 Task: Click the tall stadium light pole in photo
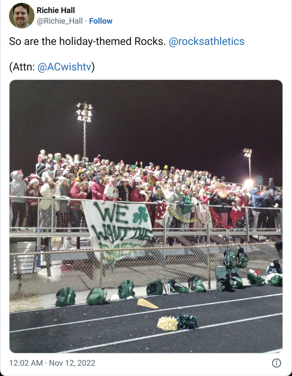[84, 130]
